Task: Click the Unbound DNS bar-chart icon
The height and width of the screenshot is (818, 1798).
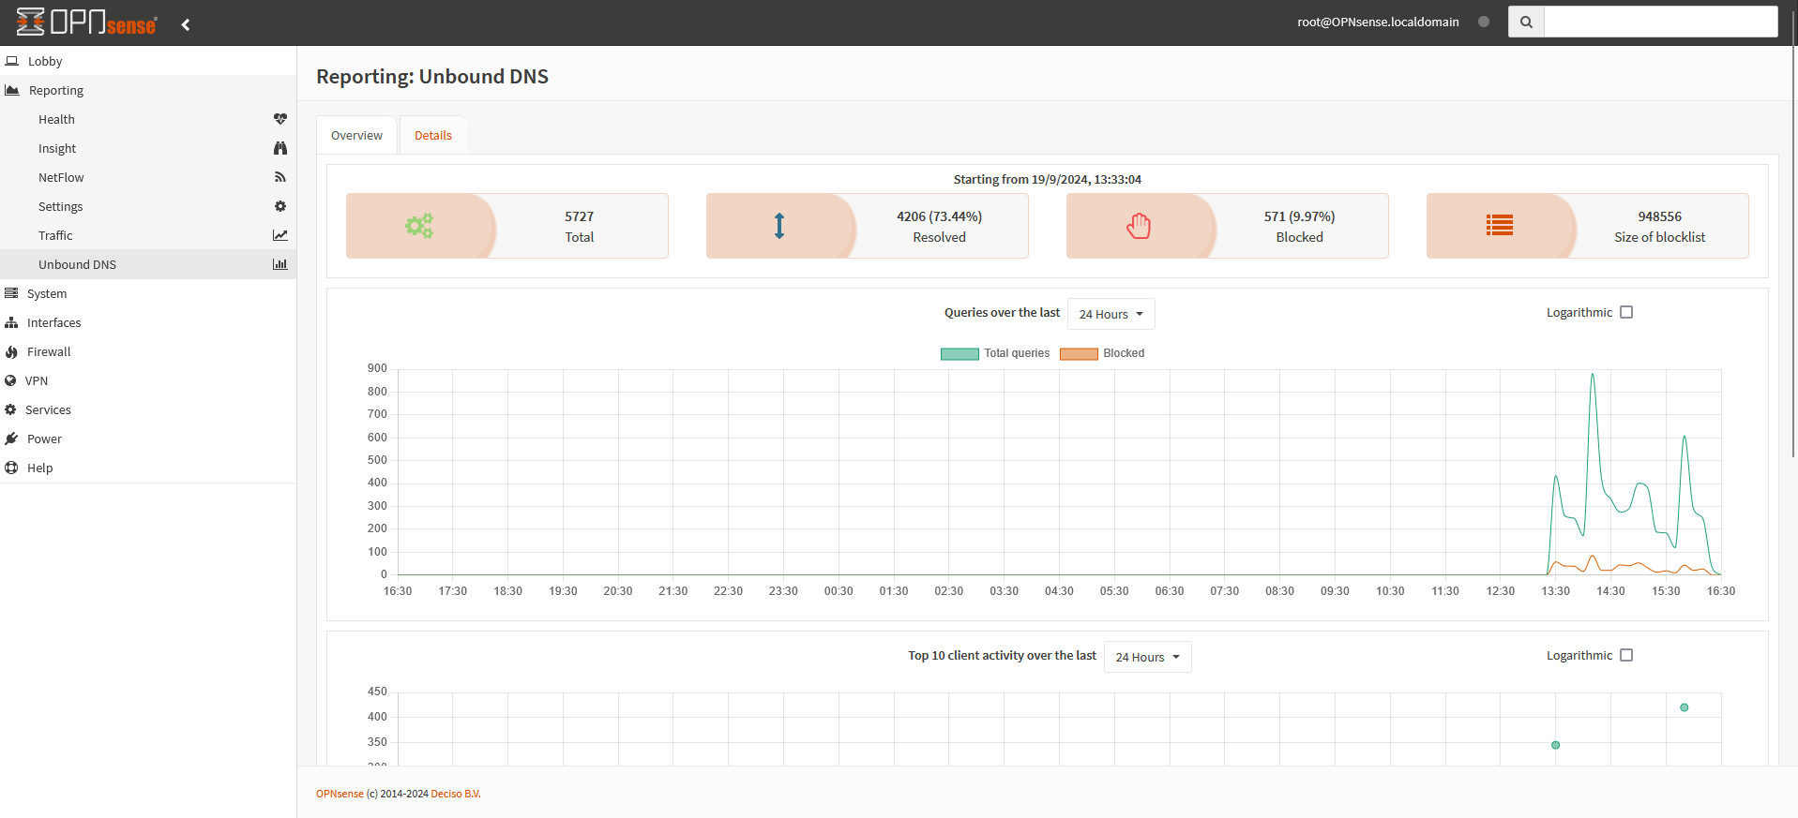Action: (x=280, y=264)
